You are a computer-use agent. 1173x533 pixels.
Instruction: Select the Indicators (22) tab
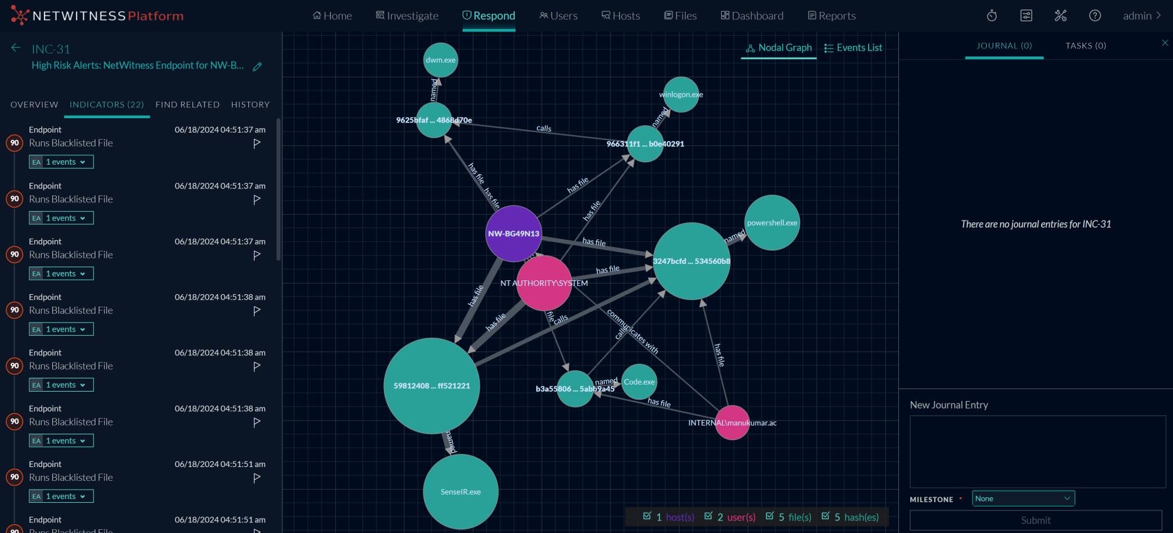click(x=107, y=104)
